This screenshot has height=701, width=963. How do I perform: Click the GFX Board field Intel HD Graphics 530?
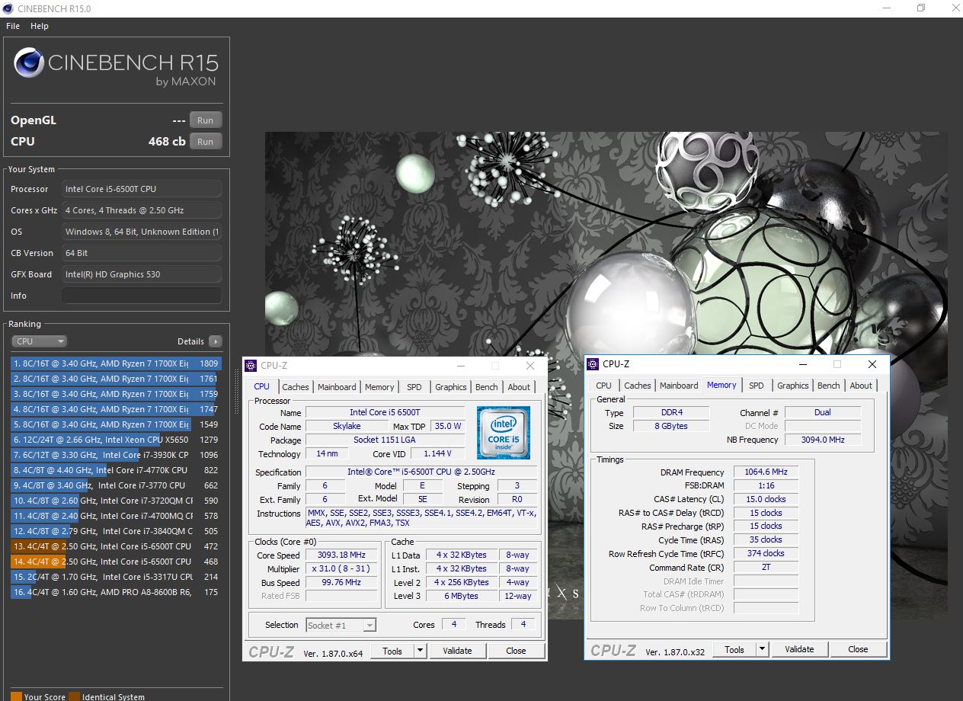[x=142, y=274]
